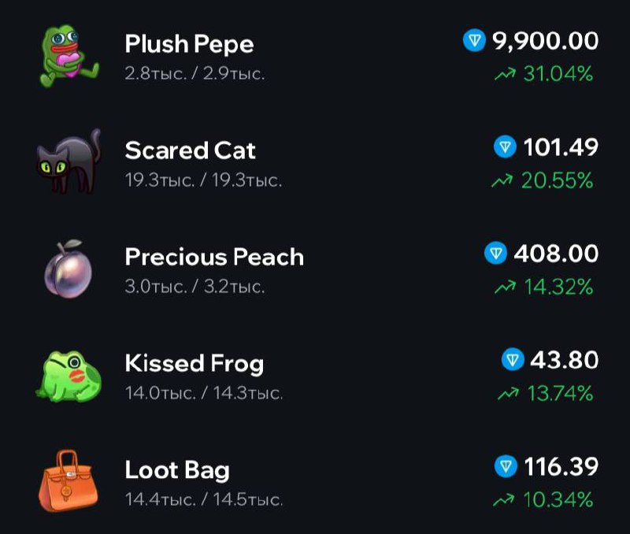Screen dimensions: 630x534
Task: Click the Kissed Frog price 43.80
Action: pos(564,360)
